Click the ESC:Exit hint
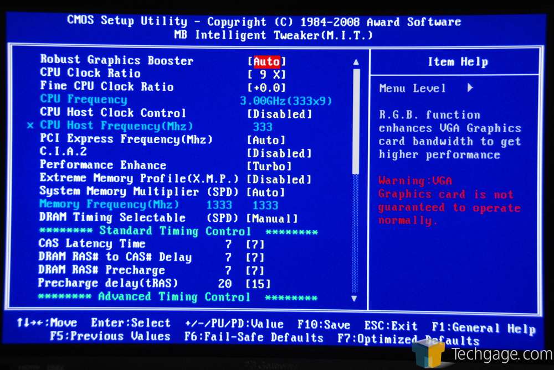The image size is (554, 370). pyautogui.click(x=391, y=326)
